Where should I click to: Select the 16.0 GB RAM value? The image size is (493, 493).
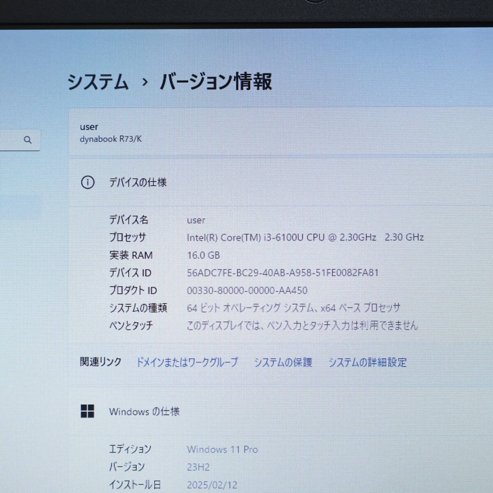[x=203, y=255]
